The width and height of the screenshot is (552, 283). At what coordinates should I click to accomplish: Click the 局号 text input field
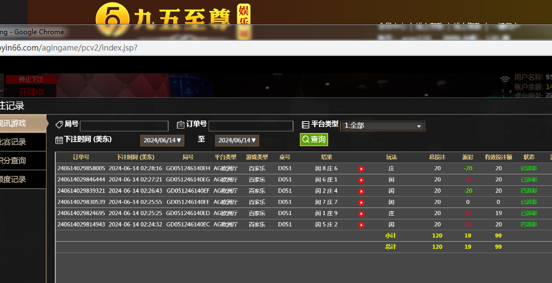pyautogui.click(x=124, y=126)
